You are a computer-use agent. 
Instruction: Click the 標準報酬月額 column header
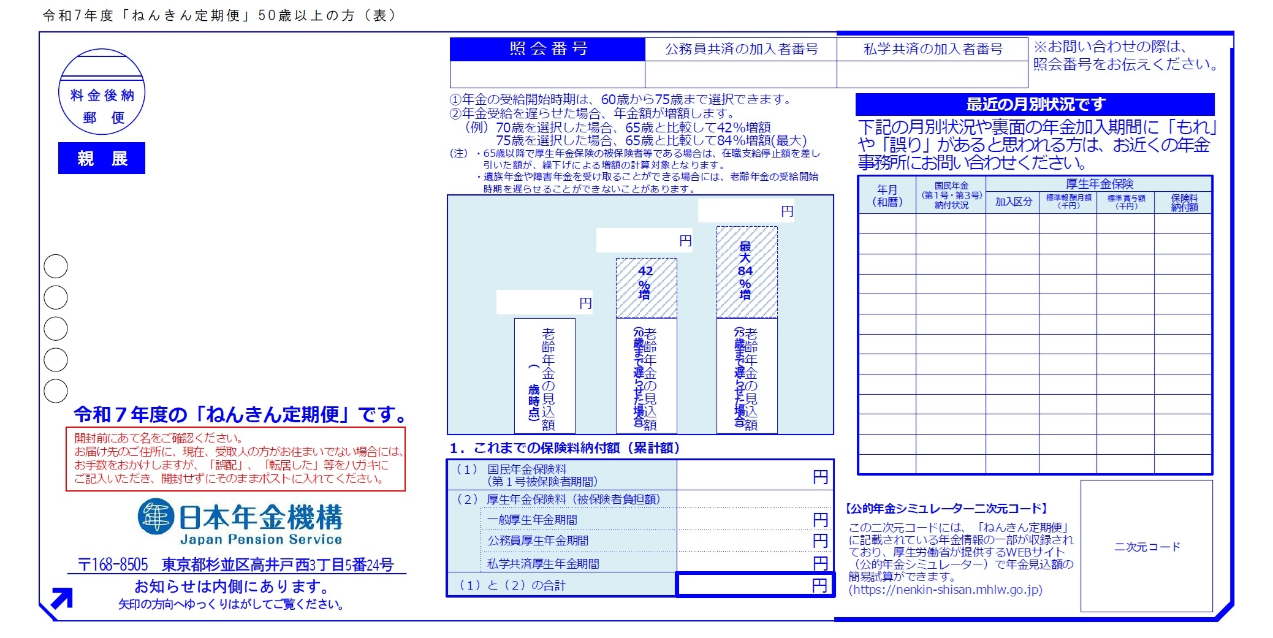1068,202
